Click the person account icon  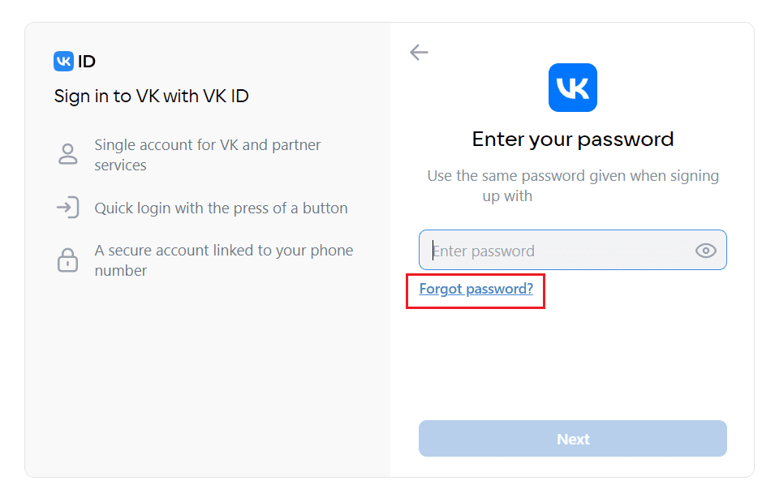click(67, 154)
